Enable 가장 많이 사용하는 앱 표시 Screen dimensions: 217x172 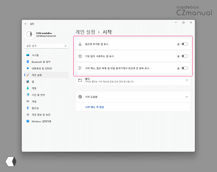pyautogui.click(x=184, y=56)
